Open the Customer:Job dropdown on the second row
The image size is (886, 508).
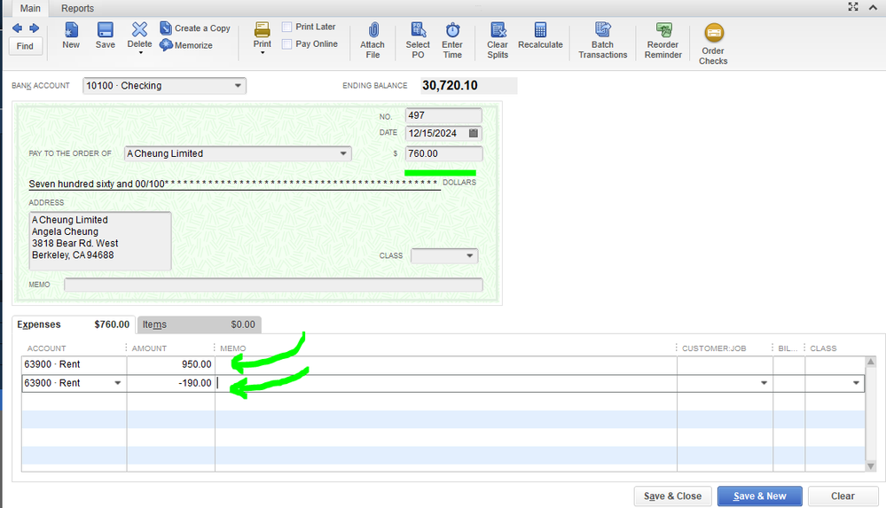click(x=764, y=383)
